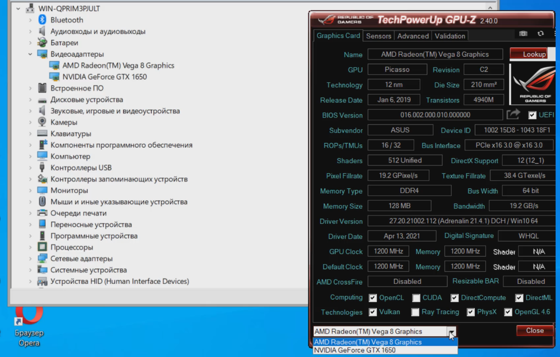Click the Мониторы monitor icon

(x=42, y=190)
